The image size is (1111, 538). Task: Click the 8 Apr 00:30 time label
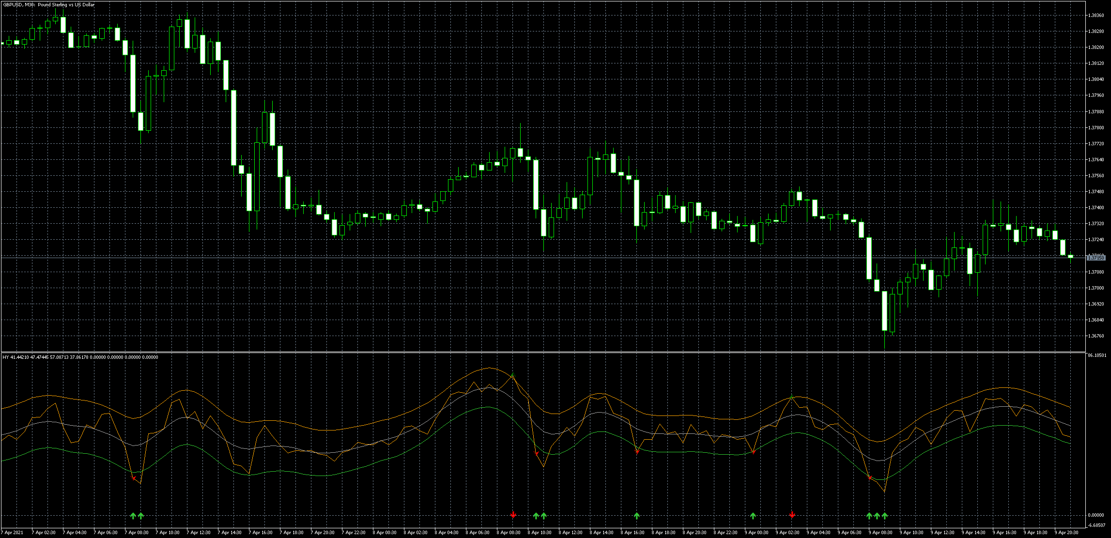tap(385, 533)
